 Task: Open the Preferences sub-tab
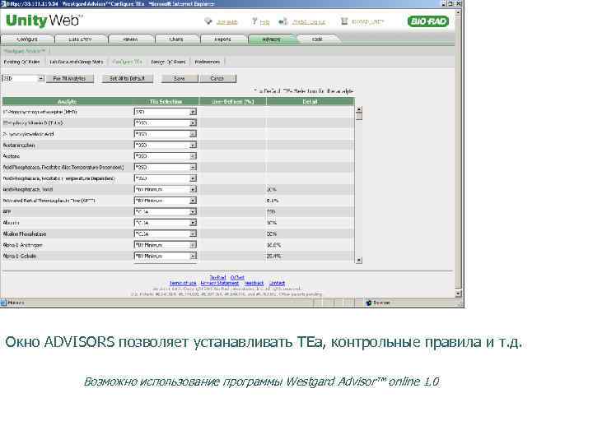tap(208, 62)
